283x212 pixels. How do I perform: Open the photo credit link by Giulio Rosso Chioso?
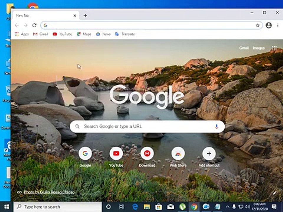[49, 192]
